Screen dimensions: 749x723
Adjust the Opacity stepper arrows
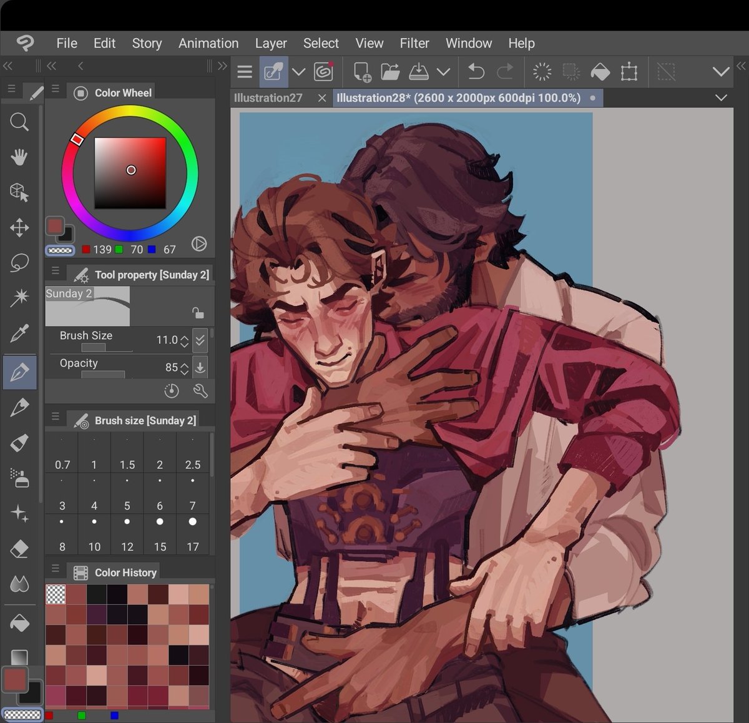[184, 368]
